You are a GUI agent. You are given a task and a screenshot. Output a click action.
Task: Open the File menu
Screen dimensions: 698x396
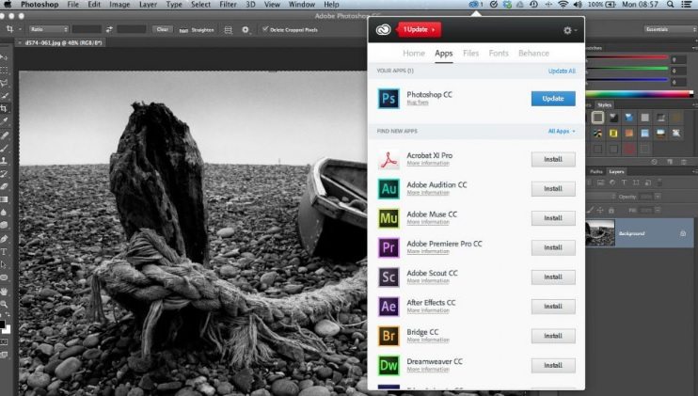73,5
